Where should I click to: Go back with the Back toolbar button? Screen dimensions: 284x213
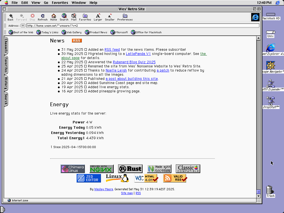(x=11, y=17)
